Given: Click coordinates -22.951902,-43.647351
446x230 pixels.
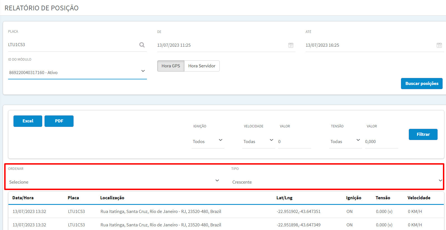Looking at the screenshot, I should (x=299, y=212).
